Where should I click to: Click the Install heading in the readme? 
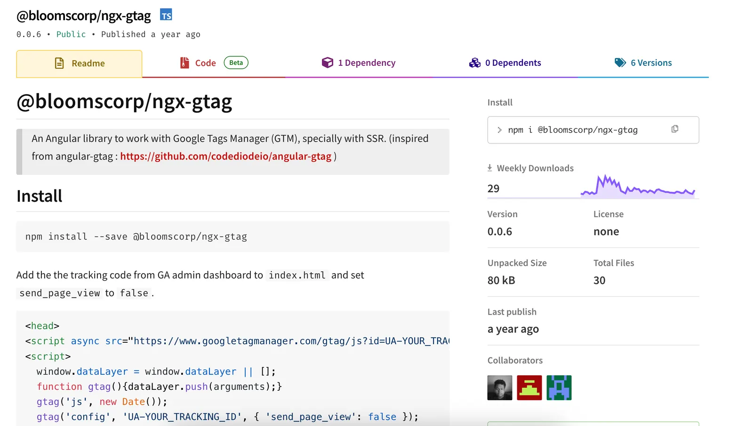click(x=39, y=196)
